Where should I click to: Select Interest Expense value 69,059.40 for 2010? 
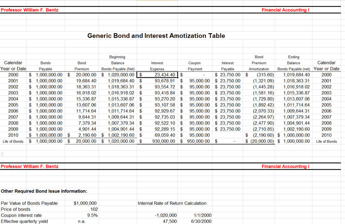157,135
